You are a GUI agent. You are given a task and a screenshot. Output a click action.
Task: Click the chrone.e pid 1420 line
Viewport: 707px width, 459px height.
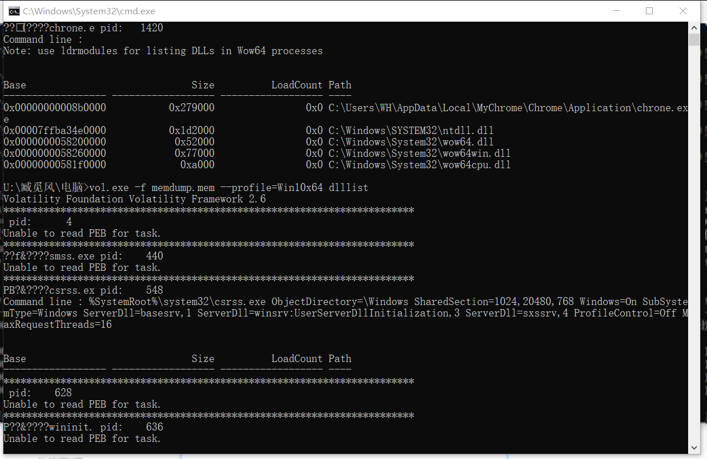(83, 28)
